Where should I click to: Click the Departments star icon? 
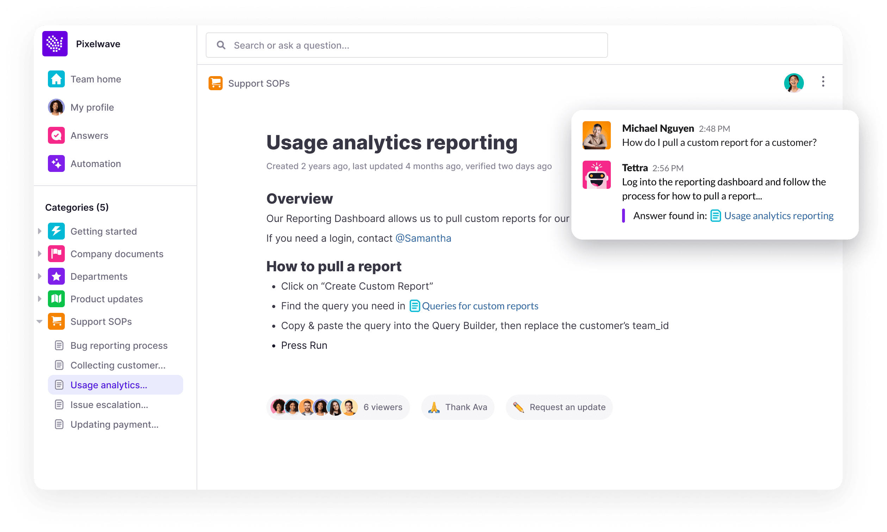(x=56, y=276)
